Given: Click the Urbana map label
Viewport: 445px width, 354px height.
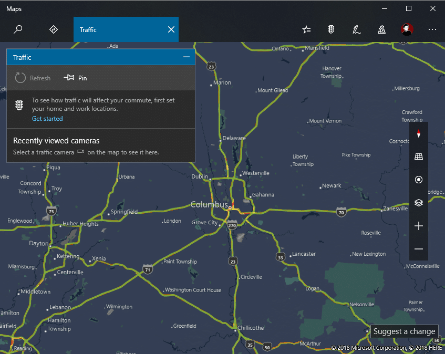Looking at the screenshot, I should pos(127,176).
